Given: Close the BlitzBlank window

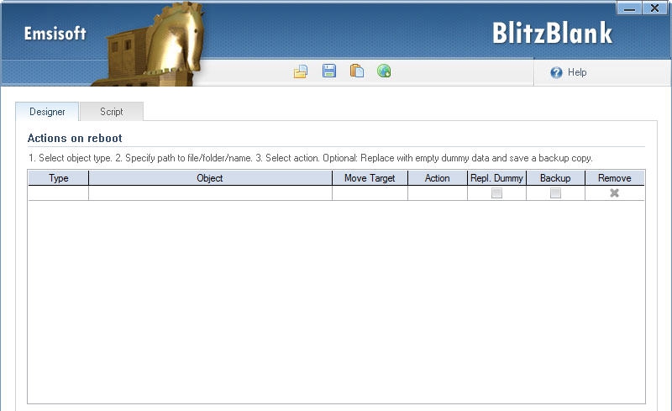Looking at the screenshot, I should [654, 8].
